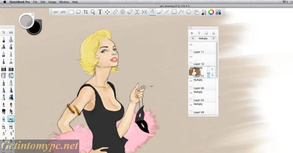The image size is (293, 153).
Task: Toggle visibility of Layer 05
Action: coord(191,93)
